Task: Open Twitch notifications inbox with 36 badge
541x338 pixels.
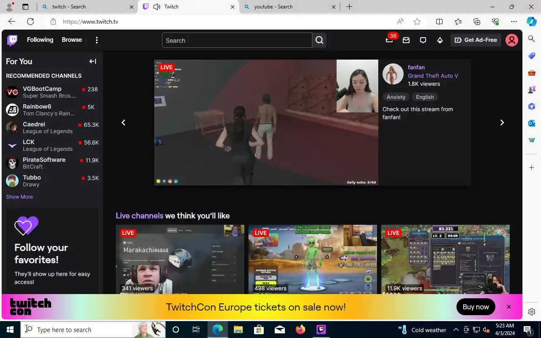Action: click(x=390, y=40)
